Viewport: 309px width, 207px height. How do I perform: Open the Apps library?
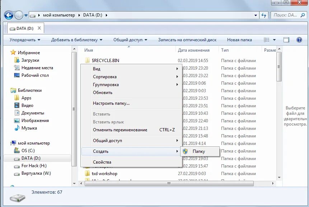[x=27, y=98]
